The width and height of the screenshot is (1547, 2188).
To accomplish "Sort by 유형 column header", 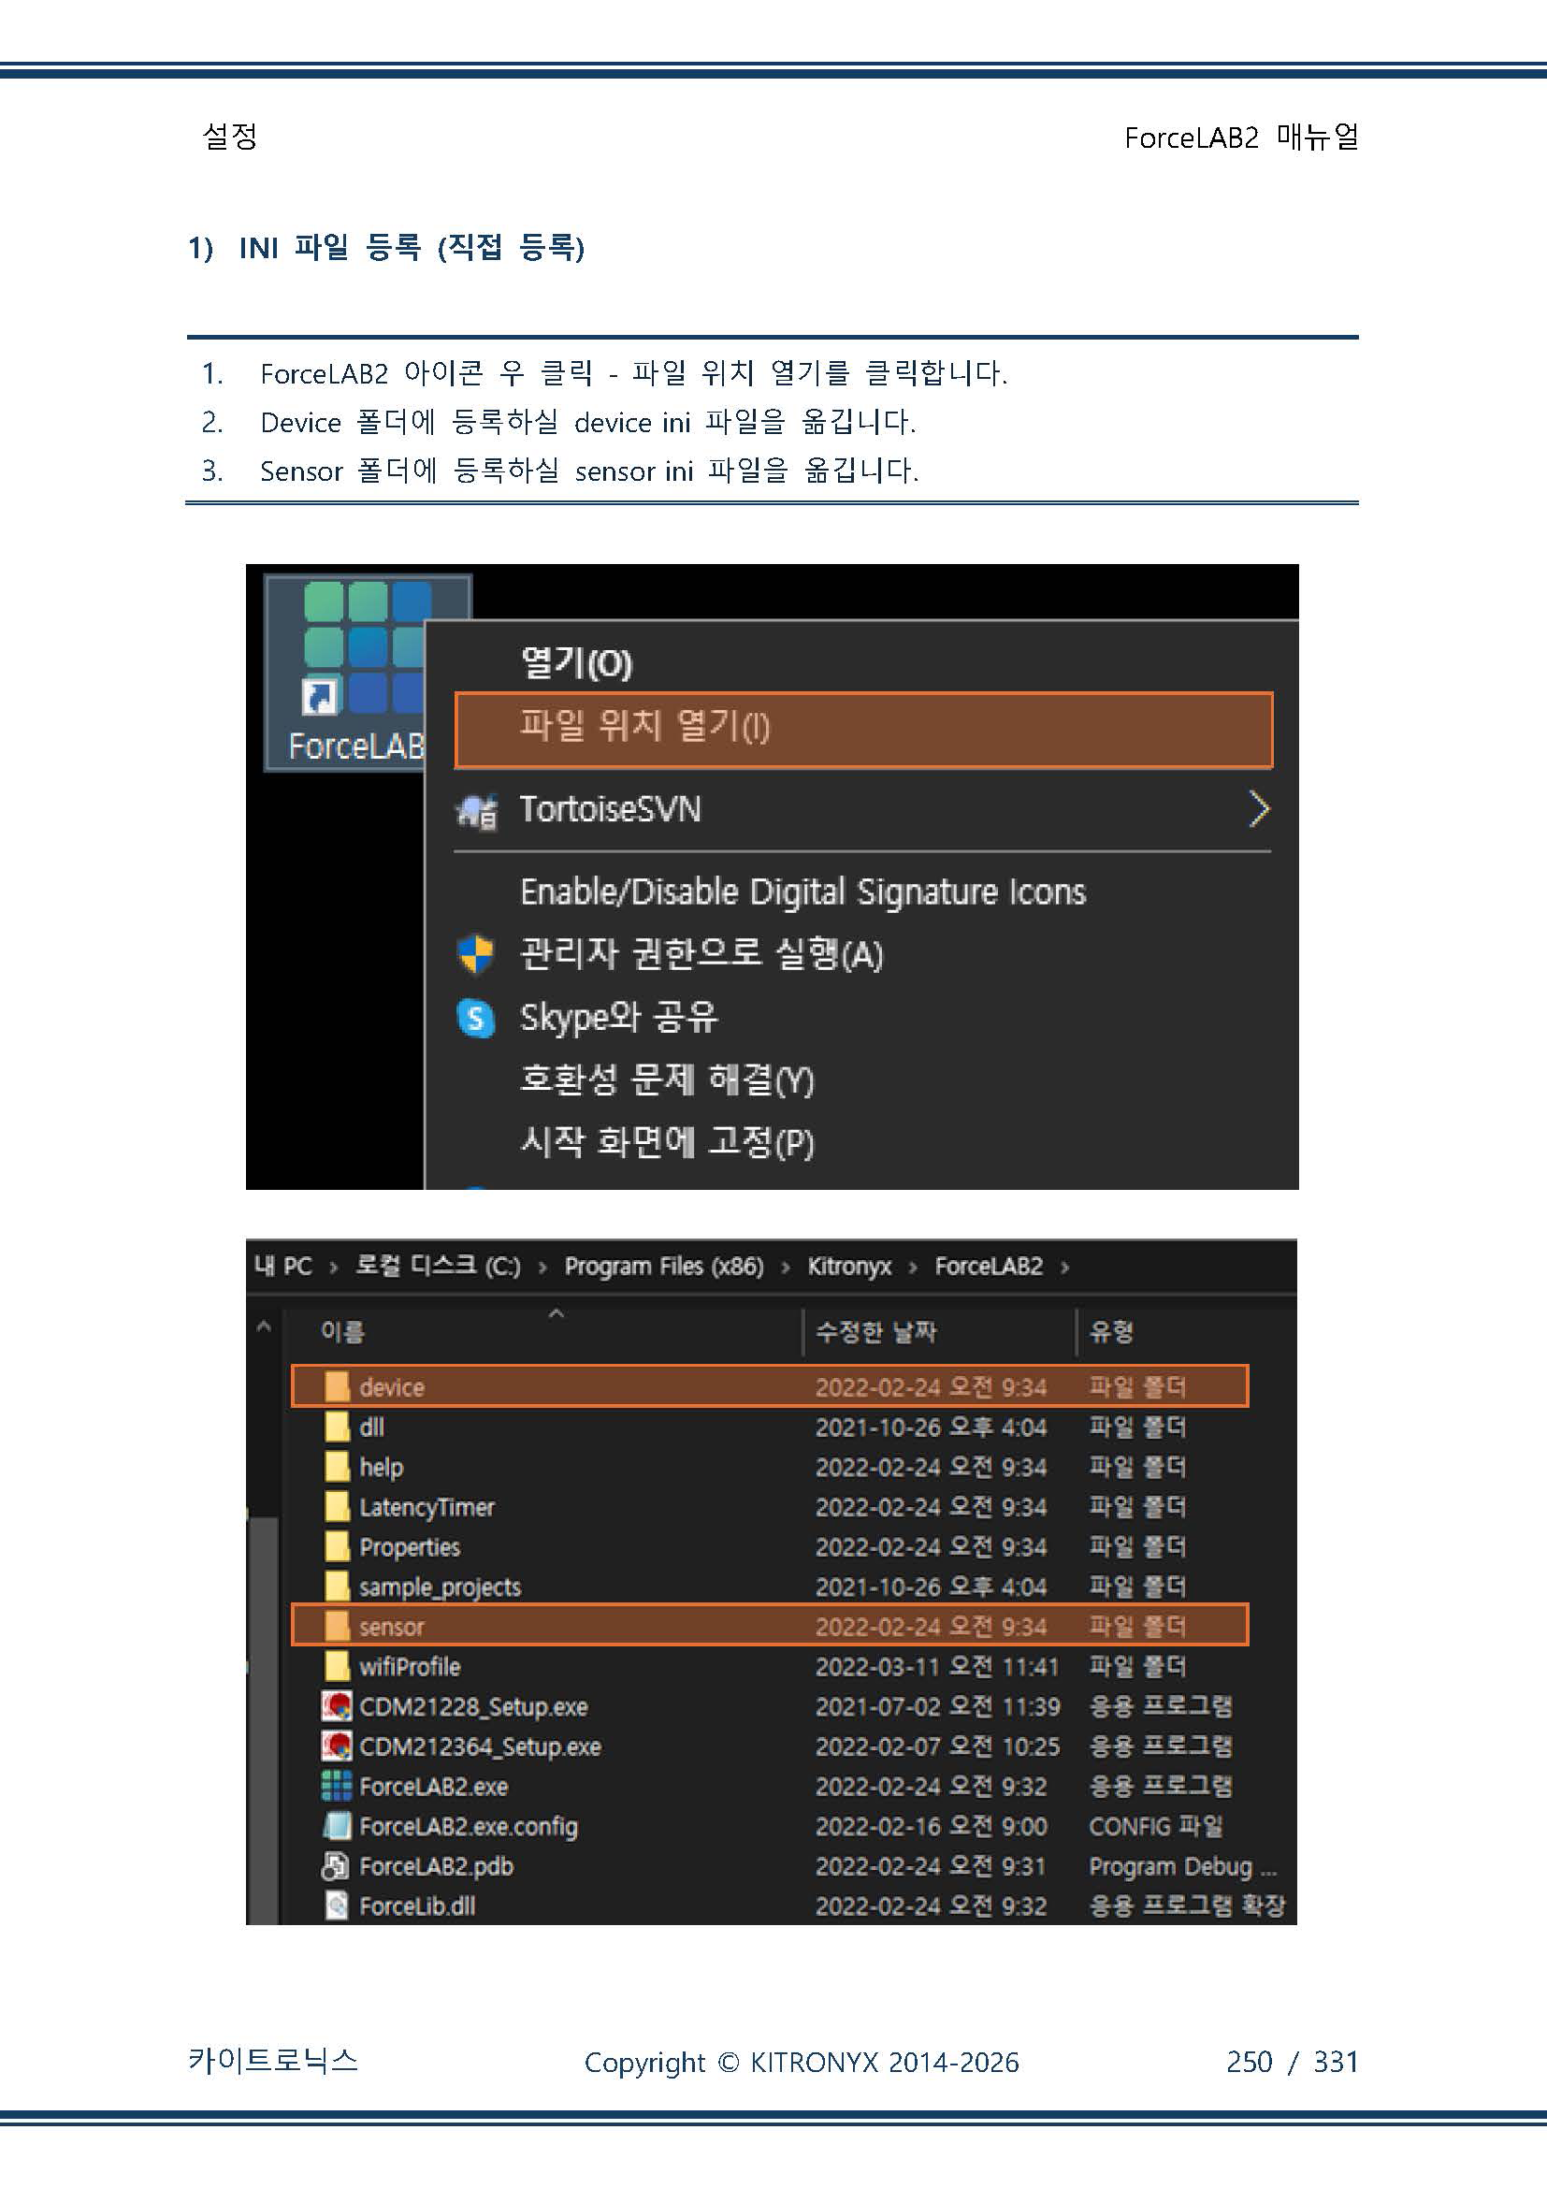I will 1111,1331.
